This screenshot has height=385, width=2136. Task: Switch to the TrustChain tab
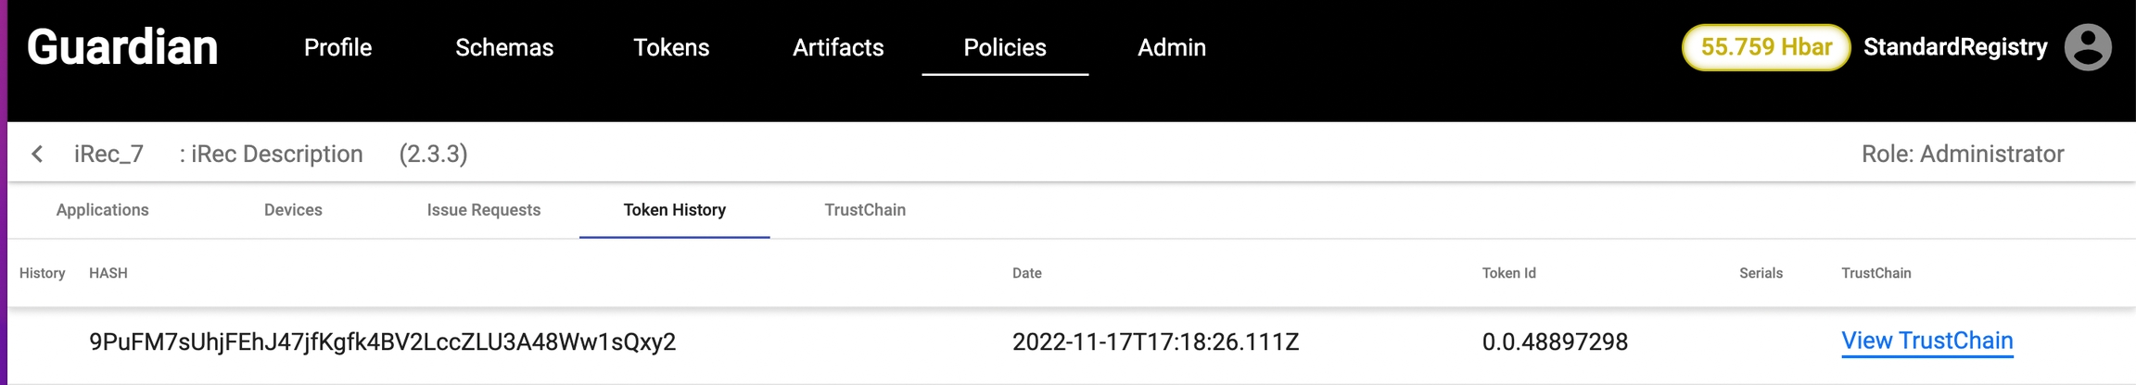(x=865, y=210)
